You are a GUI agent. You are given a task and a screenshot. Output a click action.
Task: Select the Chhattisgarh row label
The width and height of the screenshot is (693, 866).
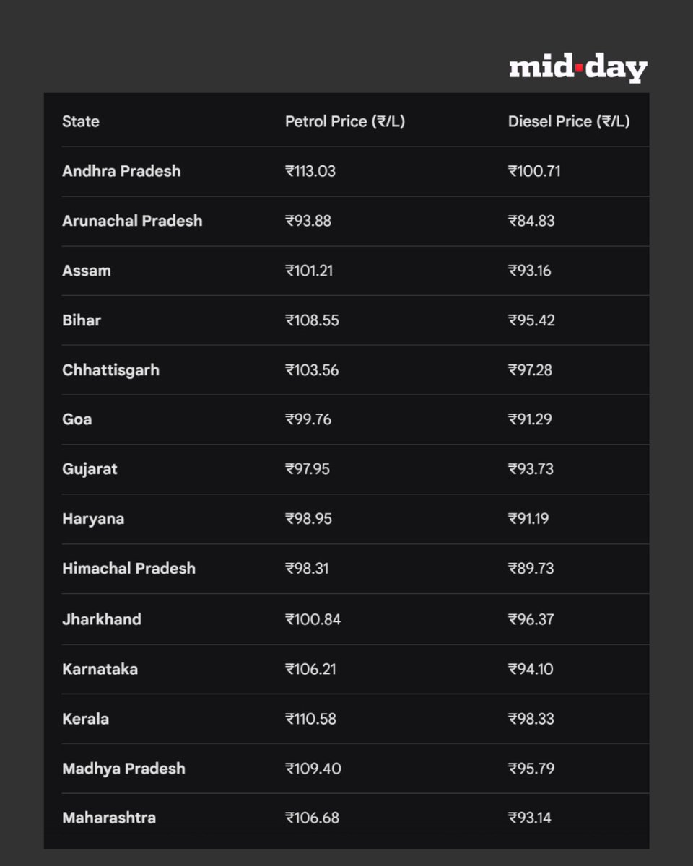point(110,370)
